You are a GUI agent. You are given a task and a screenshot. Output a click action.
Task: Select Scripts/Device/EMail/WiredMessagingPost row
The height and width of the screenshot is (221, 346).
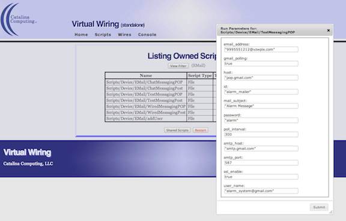click(x=160, y=113)
